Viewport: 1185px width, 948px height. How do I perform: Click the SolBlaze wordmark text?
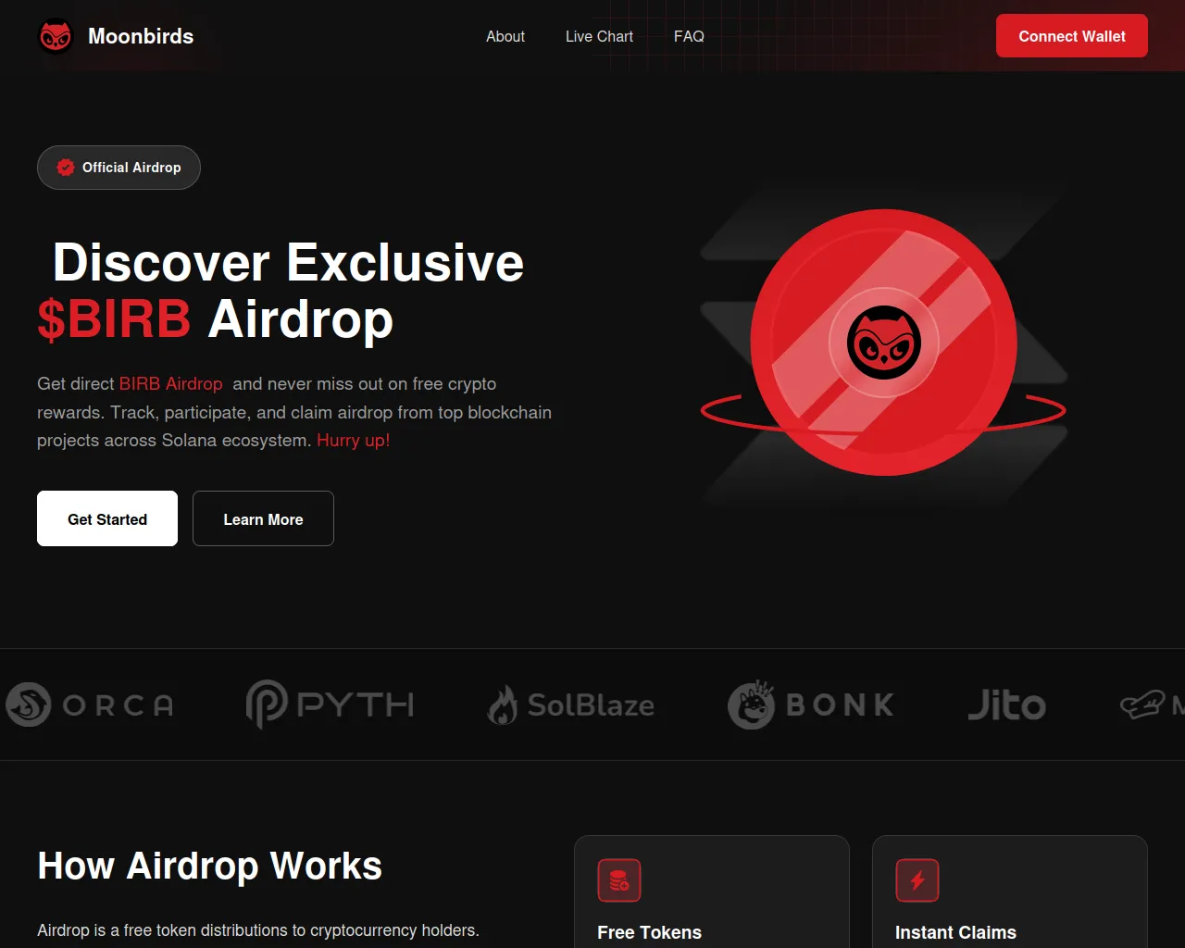[x=591, y=705]
